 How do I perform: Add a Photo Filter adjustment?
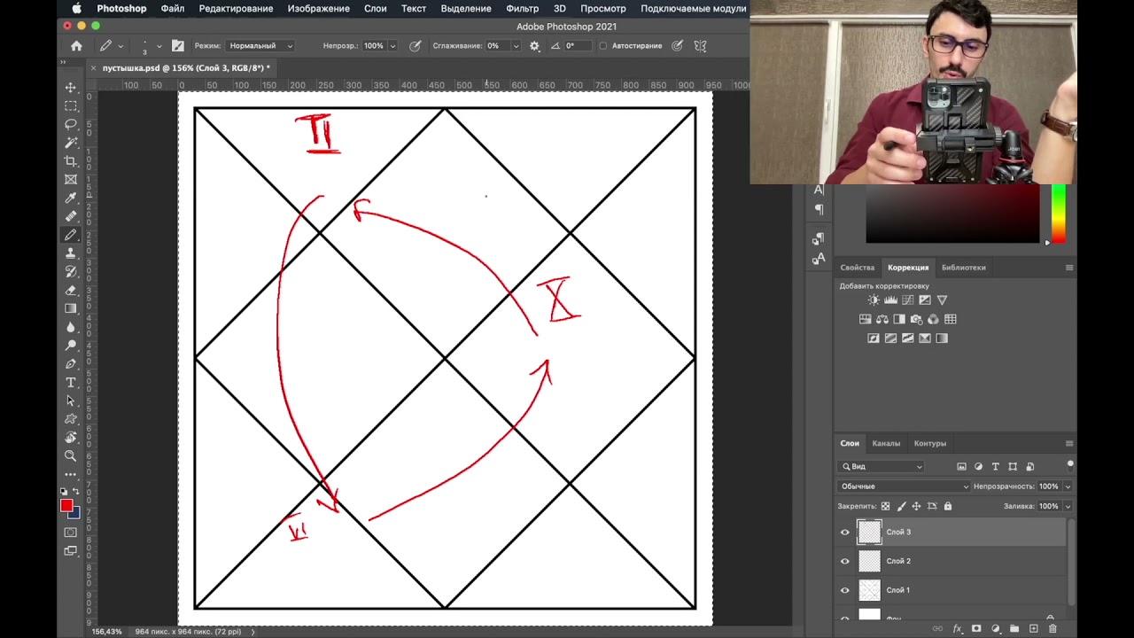916,319
